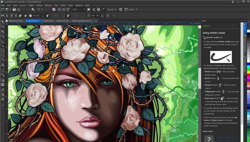Screen dimensions: 250x142
Task: Switch to the Graphics.cdr tab
Action: [47, 21]
